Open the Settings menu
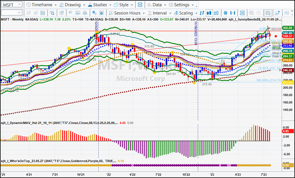Viewport: 295px width, 178px height. tap(181, 5)
